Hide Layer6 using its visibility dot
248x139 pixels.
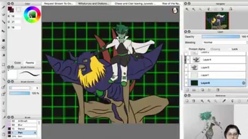(186, 83)
